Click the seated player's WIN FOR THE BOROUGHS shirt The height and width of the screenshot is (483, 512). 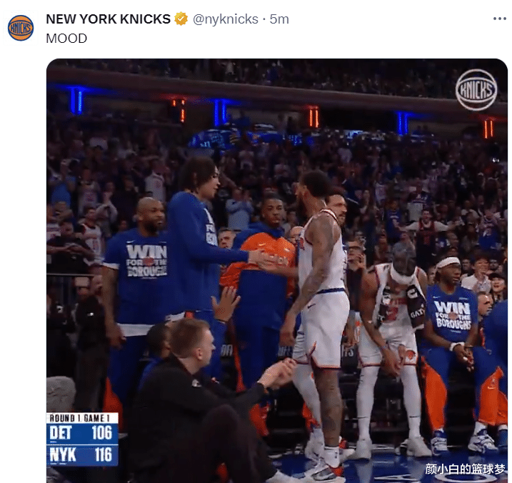[x=452, y=314]
